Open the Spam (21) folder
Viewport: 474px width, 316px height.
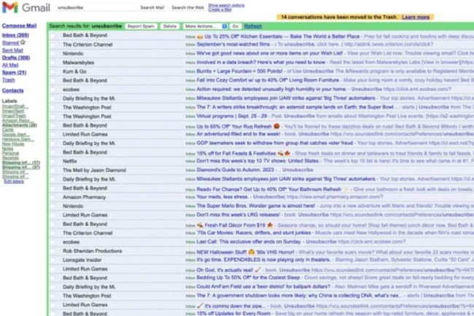pyautogui.click(x=14, y=72)
